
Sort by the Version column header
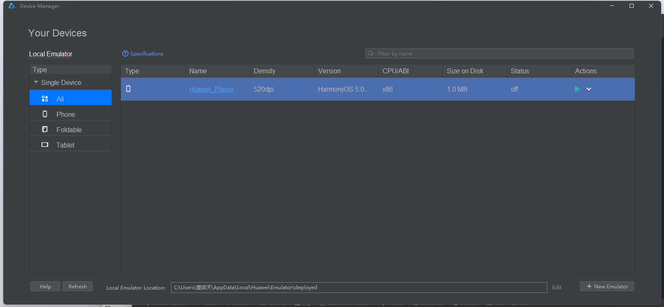pyautogui.click(x=346, y=71)
